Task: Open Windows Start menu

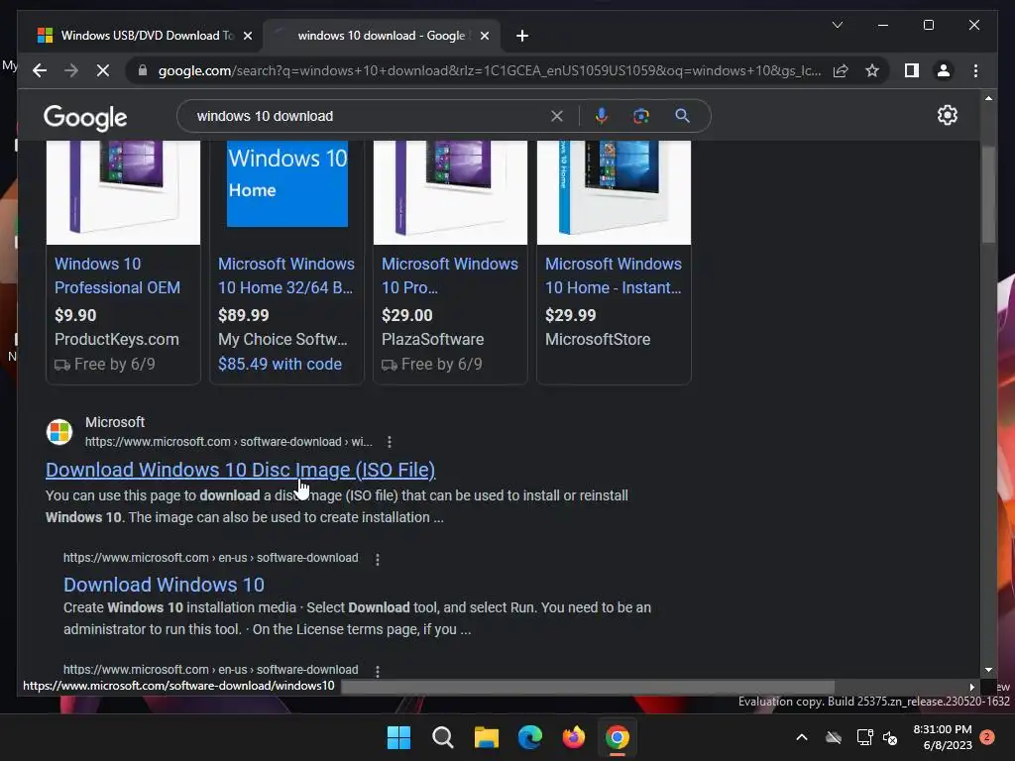Action: click(398, 737)
